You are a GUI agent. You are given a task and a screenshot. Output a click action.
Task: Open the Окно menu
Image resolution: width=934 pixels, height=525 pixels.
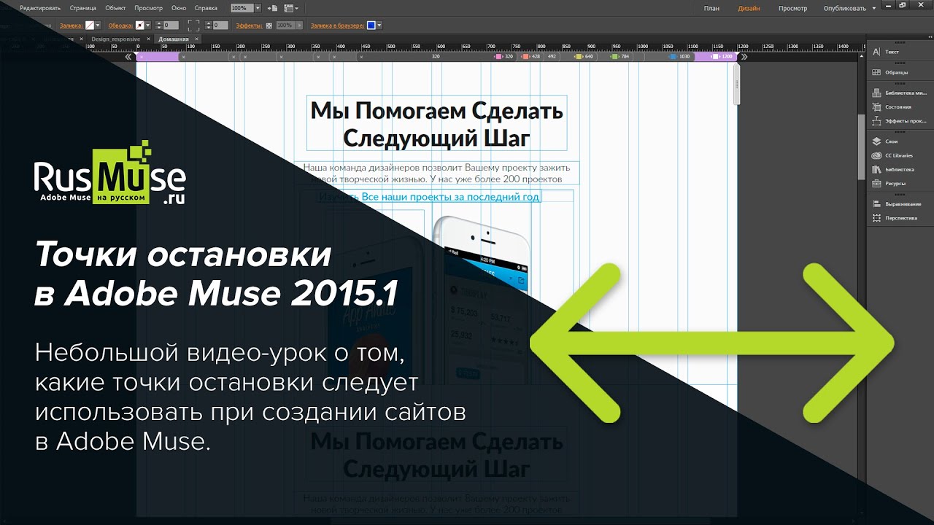tap(179, 8)
